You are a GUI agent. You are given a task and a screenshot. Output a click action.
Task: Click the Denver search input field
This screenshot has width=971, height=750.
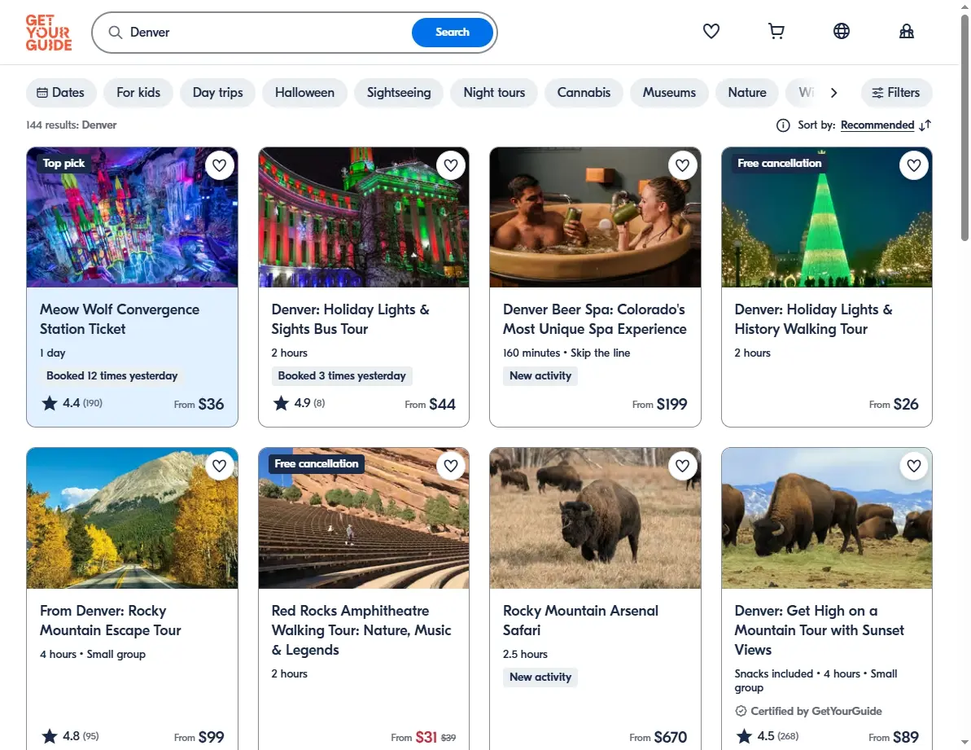point(266,33)
